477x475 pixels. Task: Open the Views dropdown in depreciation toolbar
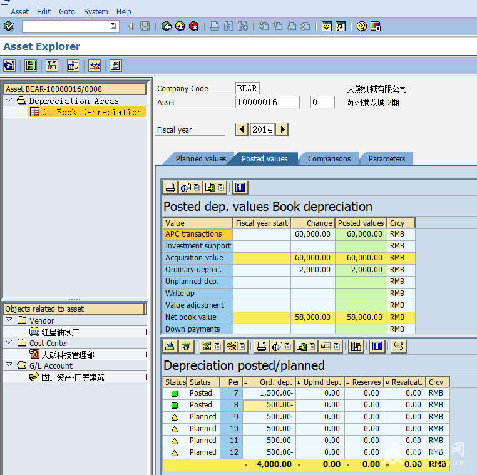tap(288, 346)
